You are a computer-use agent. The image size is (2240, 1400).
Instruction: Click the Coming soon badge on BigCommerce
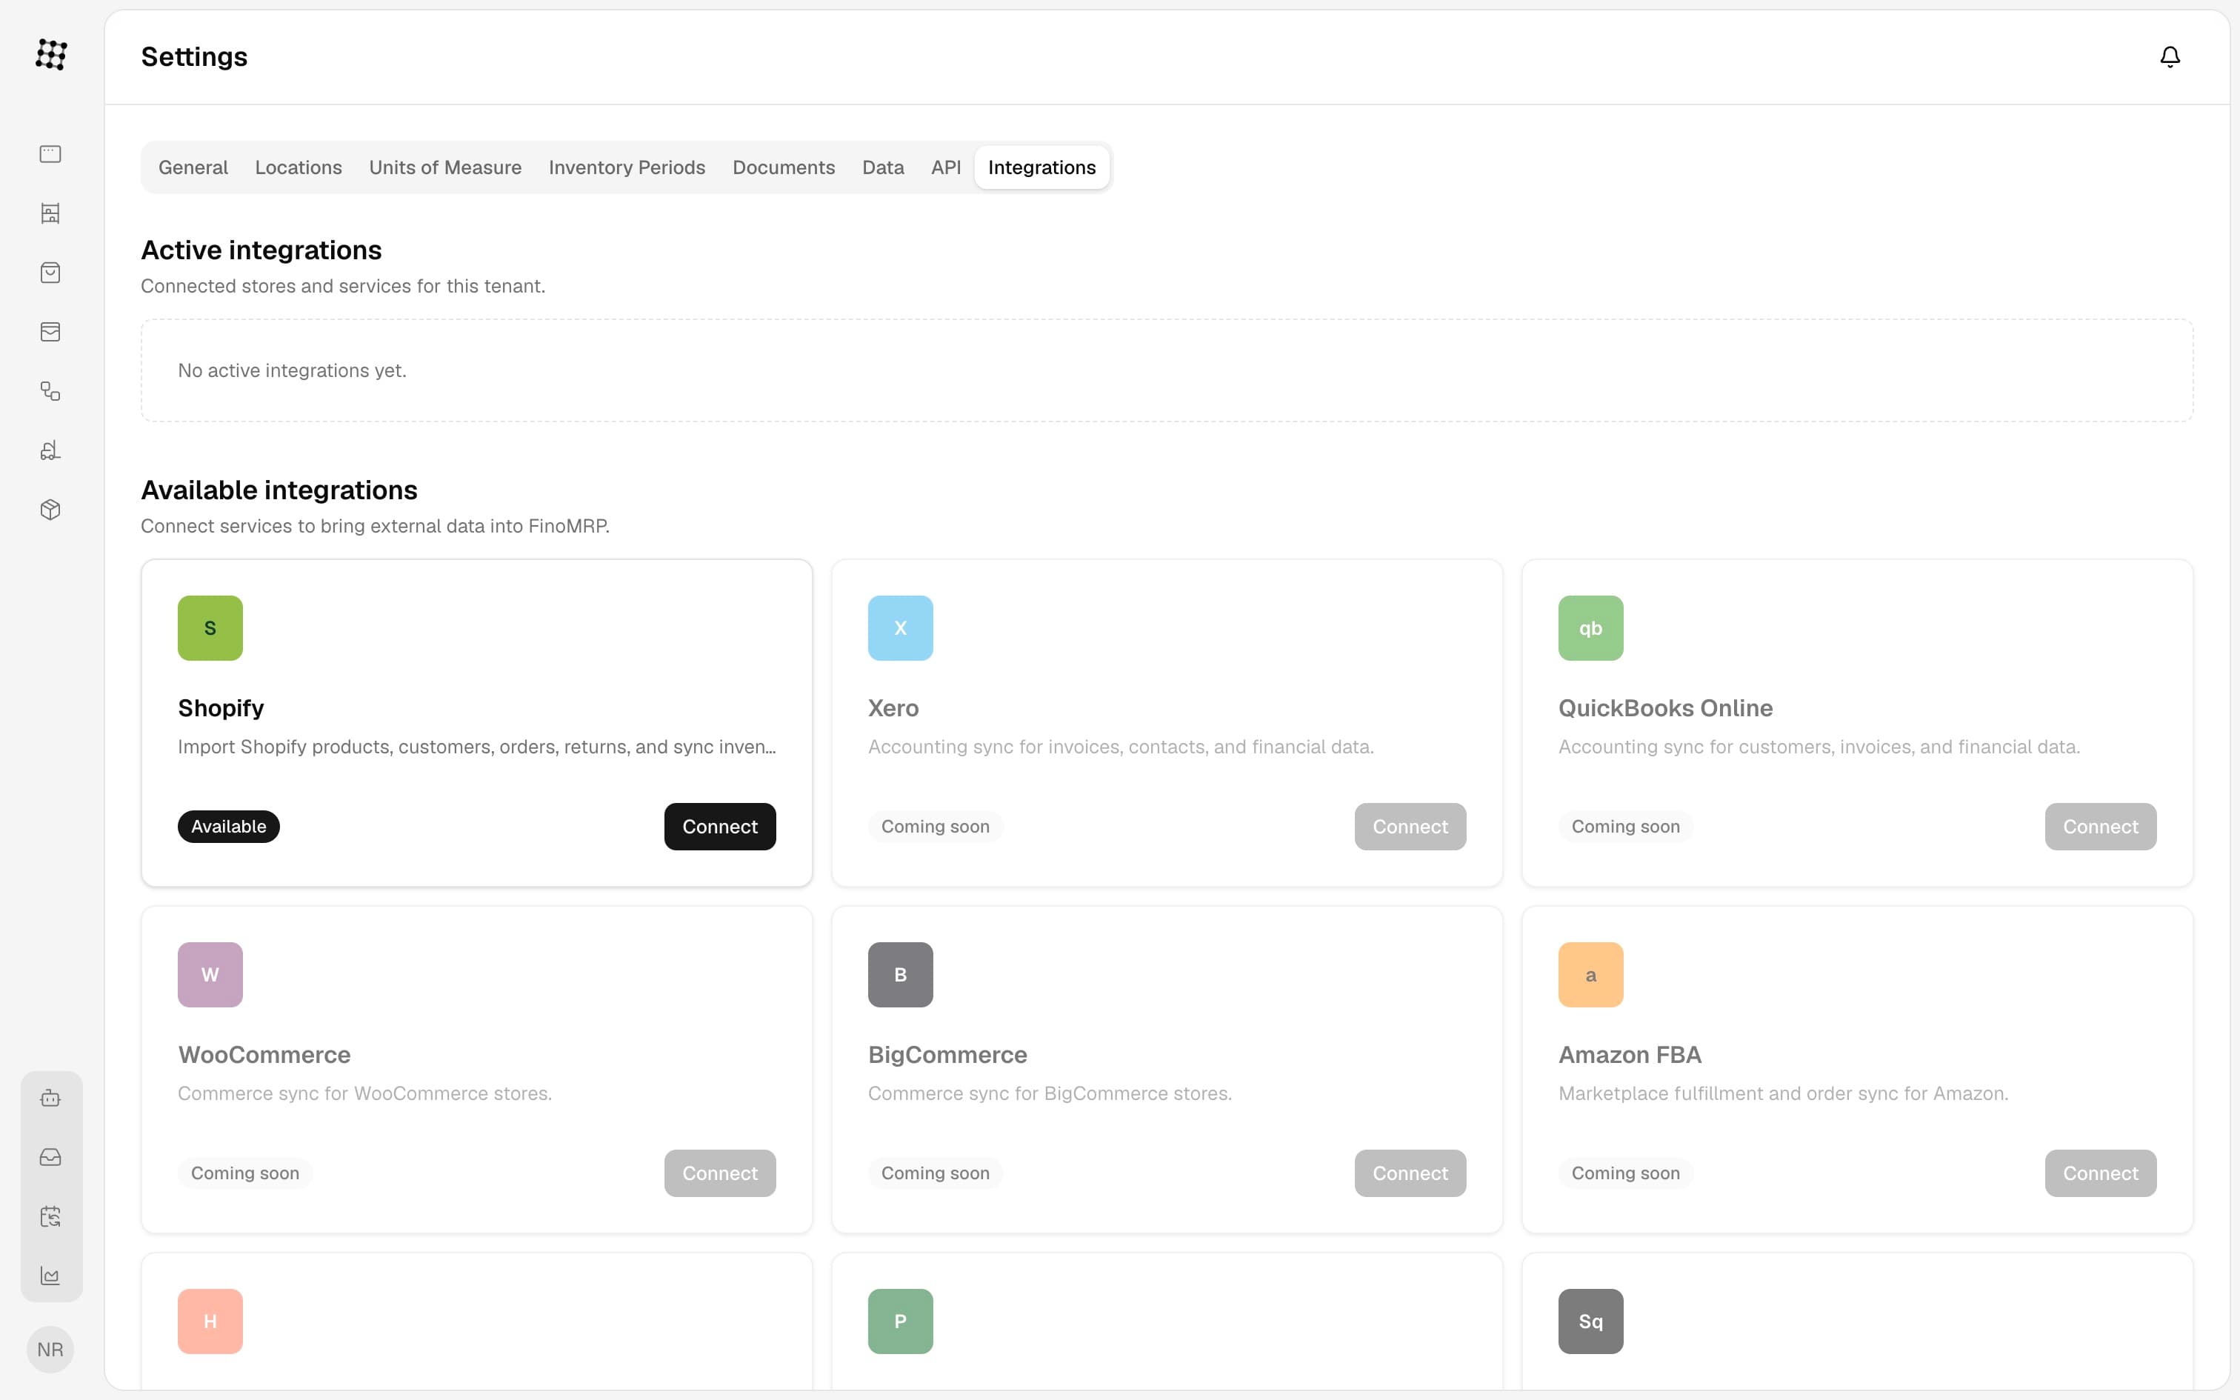pyautogui.click(x=935, y=1173)
